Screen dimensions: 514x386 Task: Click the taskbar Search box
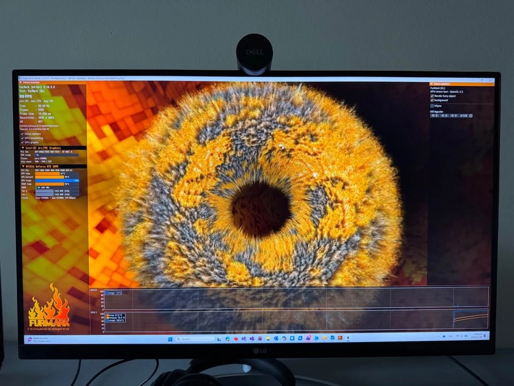pos(195,339)
